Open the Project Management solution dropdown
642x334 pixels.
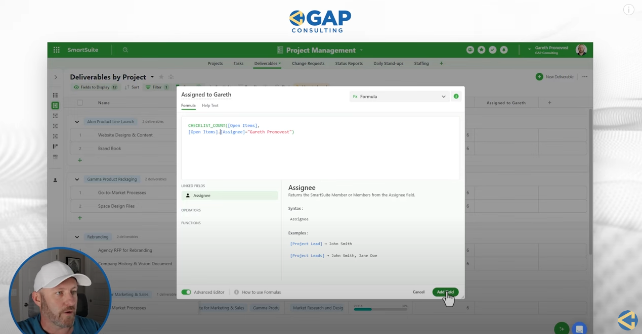pyautogui.click(x=361, y=50)
